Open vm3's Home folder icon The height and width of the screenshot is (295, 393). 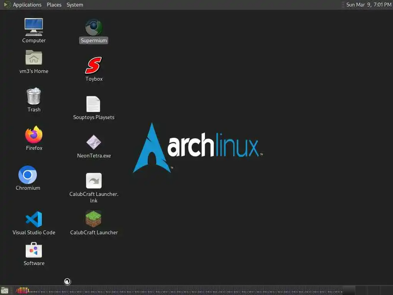tap(34, 58)
